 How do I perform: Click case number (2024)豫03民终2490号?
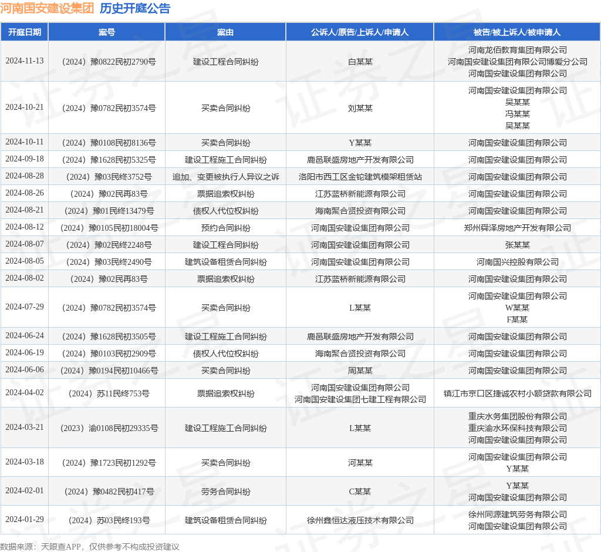[109, 262]
